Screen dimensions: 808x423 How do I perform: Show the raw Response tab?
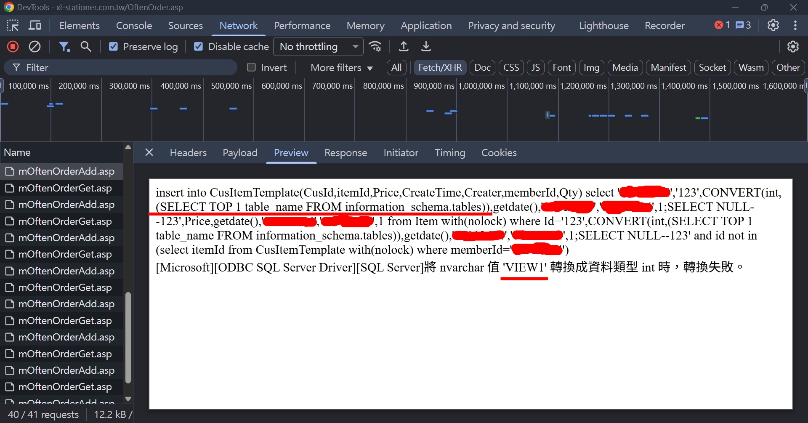pyautogui.click(x=346, y=153)
